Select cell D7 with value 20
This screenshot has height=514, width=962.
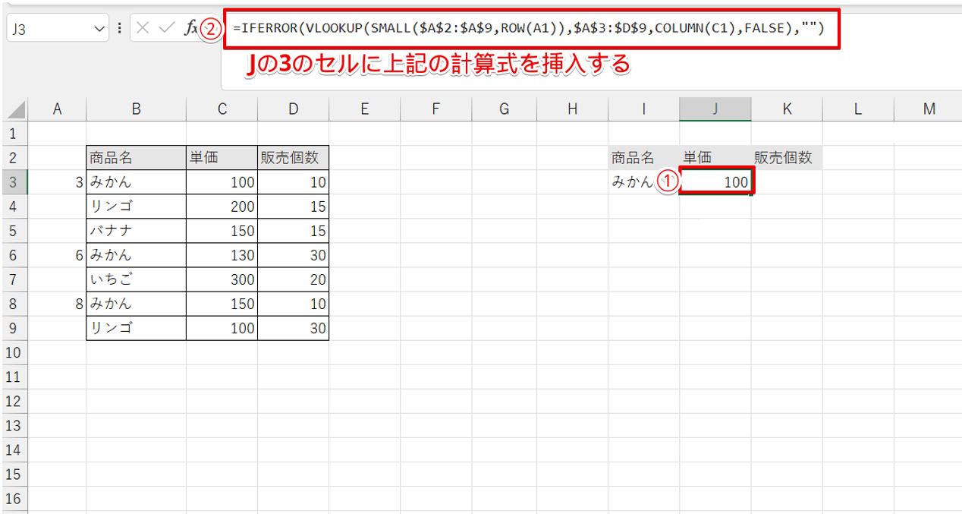(x=294, y=279)
